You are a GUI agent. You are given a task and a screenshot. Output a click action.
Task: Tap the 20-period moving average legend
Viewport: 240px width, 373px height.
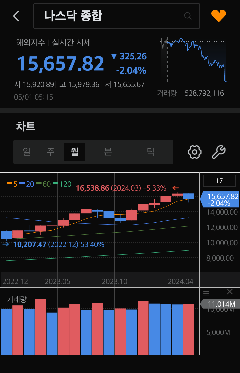click(27, 184)
